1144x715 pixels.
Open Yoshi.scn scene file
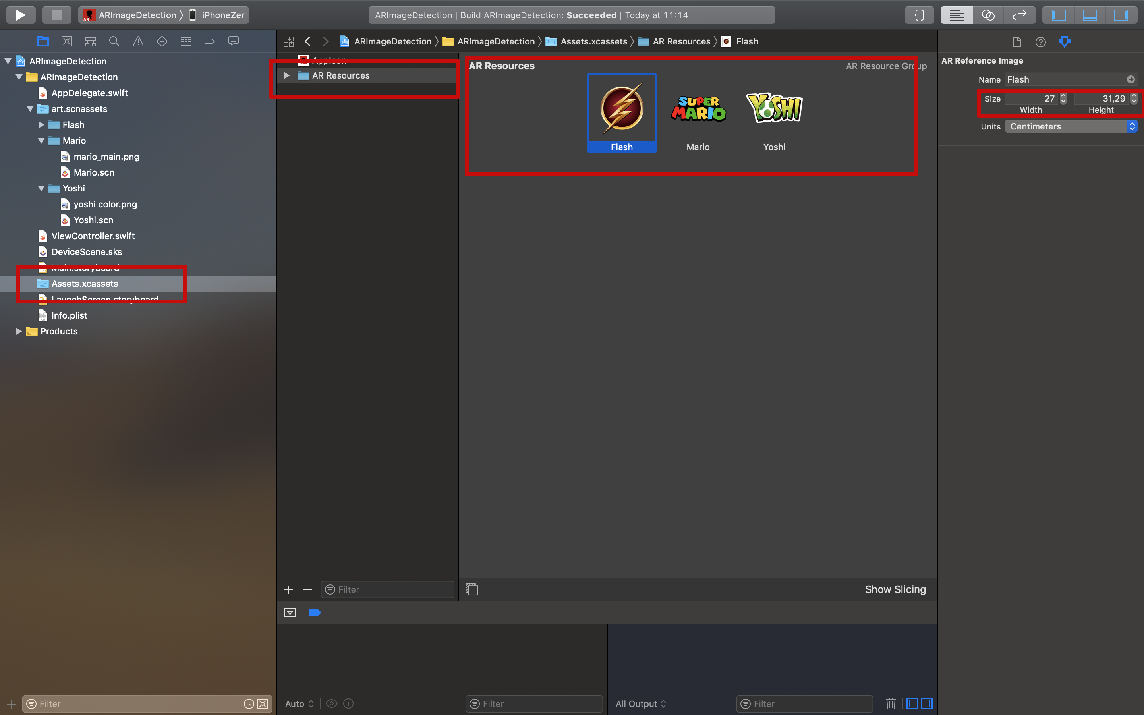tap(93, 220)
